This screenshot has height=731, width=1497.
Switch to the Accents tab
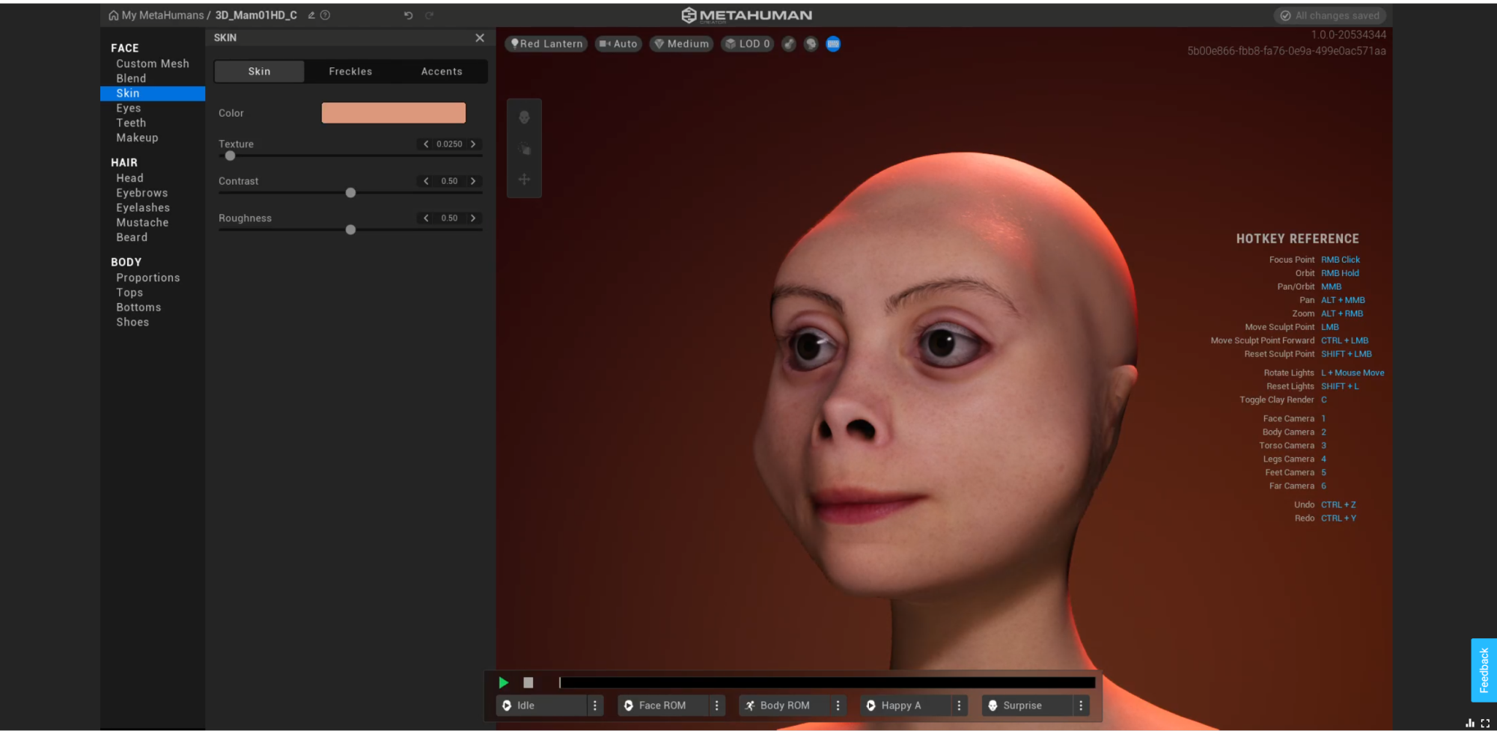(x=442, y=72)
